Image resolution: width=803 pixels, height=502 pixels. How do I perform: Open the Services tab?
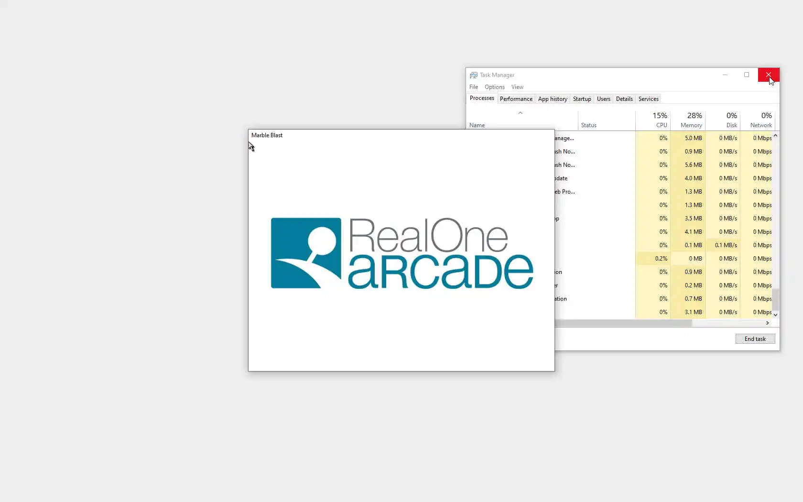(x=648, y=99)
